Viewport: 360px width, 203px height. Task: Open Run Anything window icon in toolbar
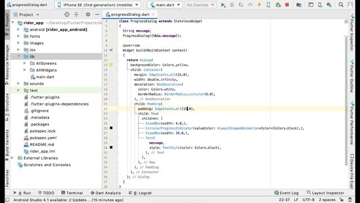click(310, 5)
